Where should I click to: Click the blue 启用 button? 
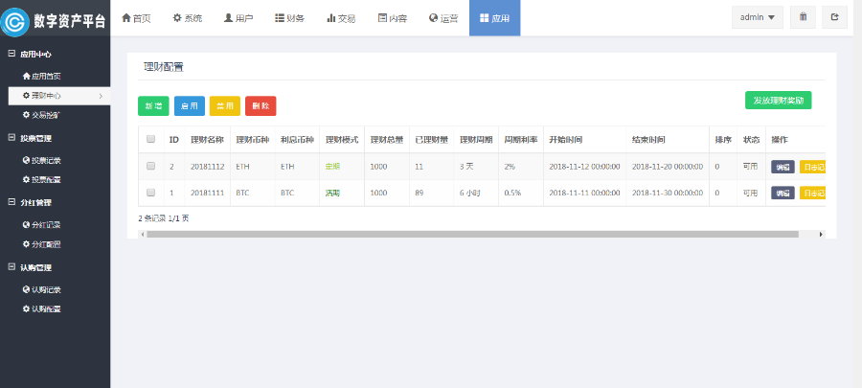(x=190, y=106)
